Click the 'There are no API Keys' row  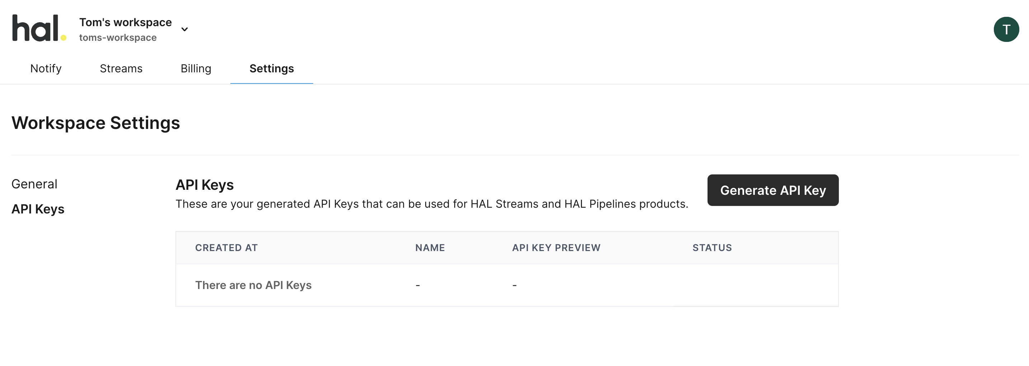click(253, 285)
